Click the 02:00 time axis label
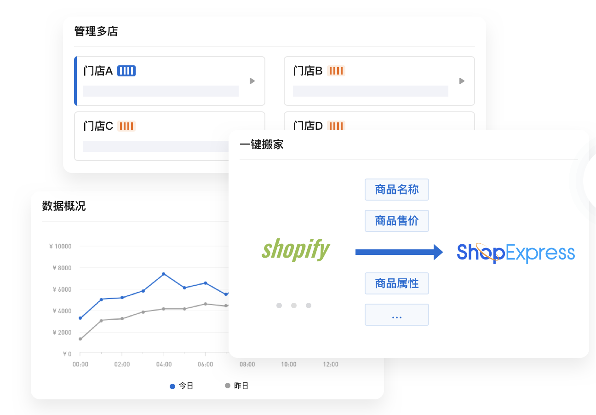 click(x=122, y=364)
